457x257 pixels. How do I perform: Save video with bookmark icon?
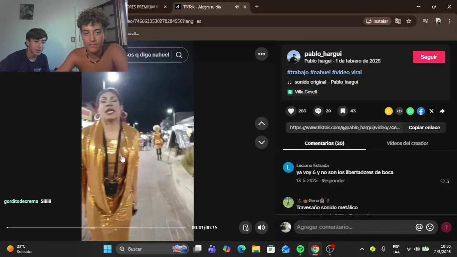343,111
